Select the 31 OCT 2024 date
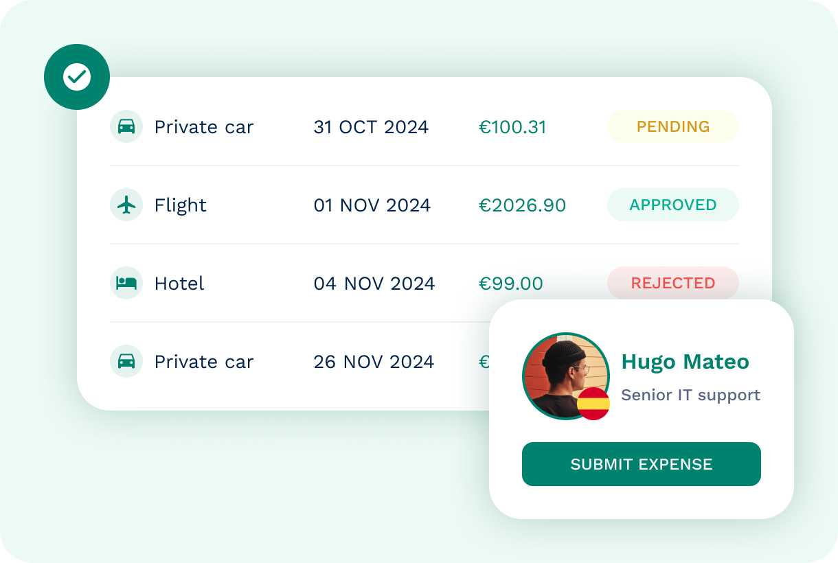This screenshot has width=838, height=563. click(x=371, y=127)
